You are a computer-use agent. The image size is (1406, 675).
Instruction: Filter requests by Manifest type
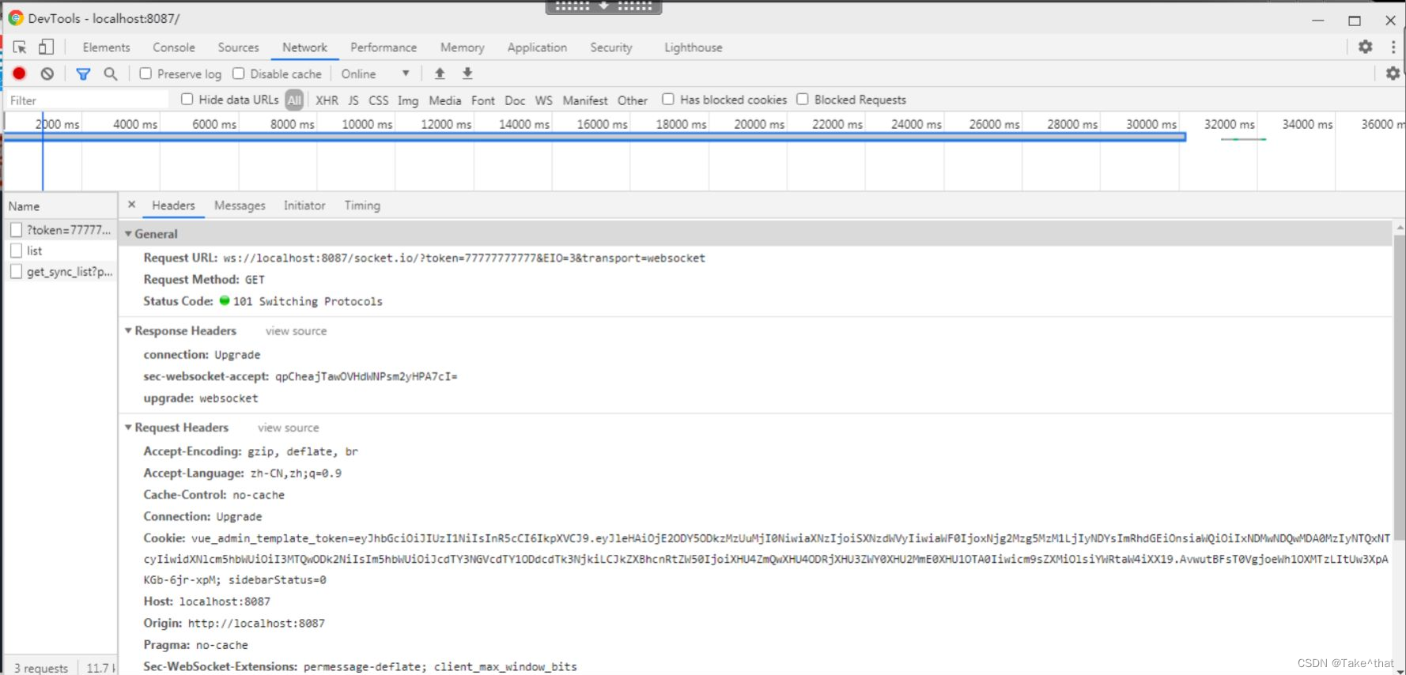(x=585, y=100)
